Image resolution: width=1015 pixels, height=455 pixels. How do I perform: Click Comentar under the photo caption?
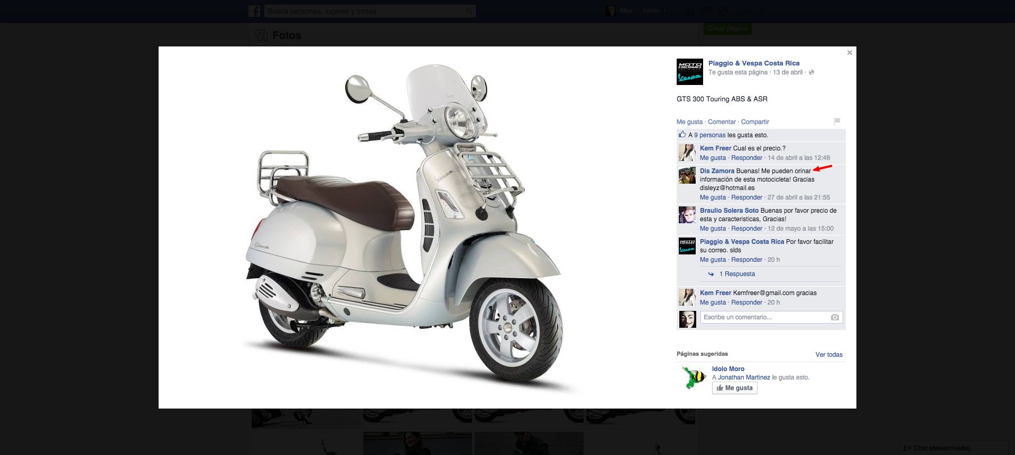[x=722, y=122]
